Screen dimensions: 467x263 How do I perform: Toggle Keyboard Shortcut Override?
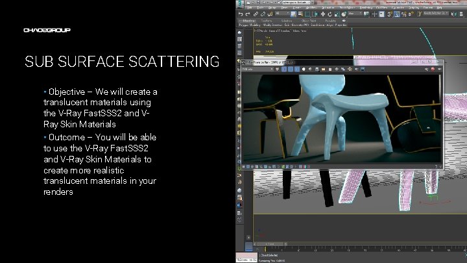tap(381, 14)
